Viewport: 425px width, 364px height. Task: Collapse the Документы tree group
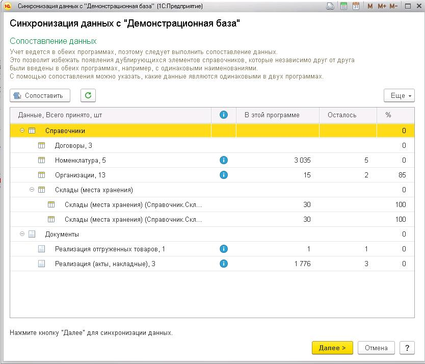(22, 234)
